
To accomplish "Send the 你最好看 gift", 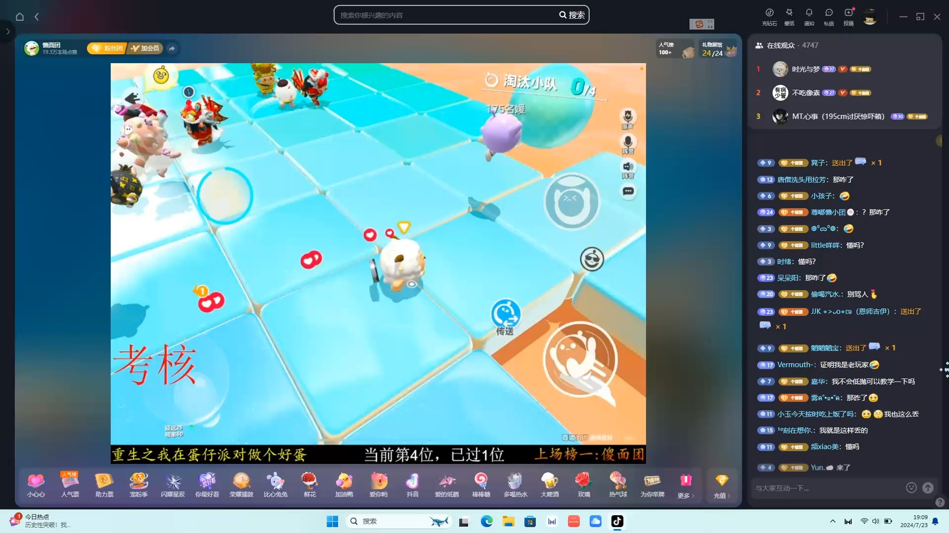I will tap(207, 485).
